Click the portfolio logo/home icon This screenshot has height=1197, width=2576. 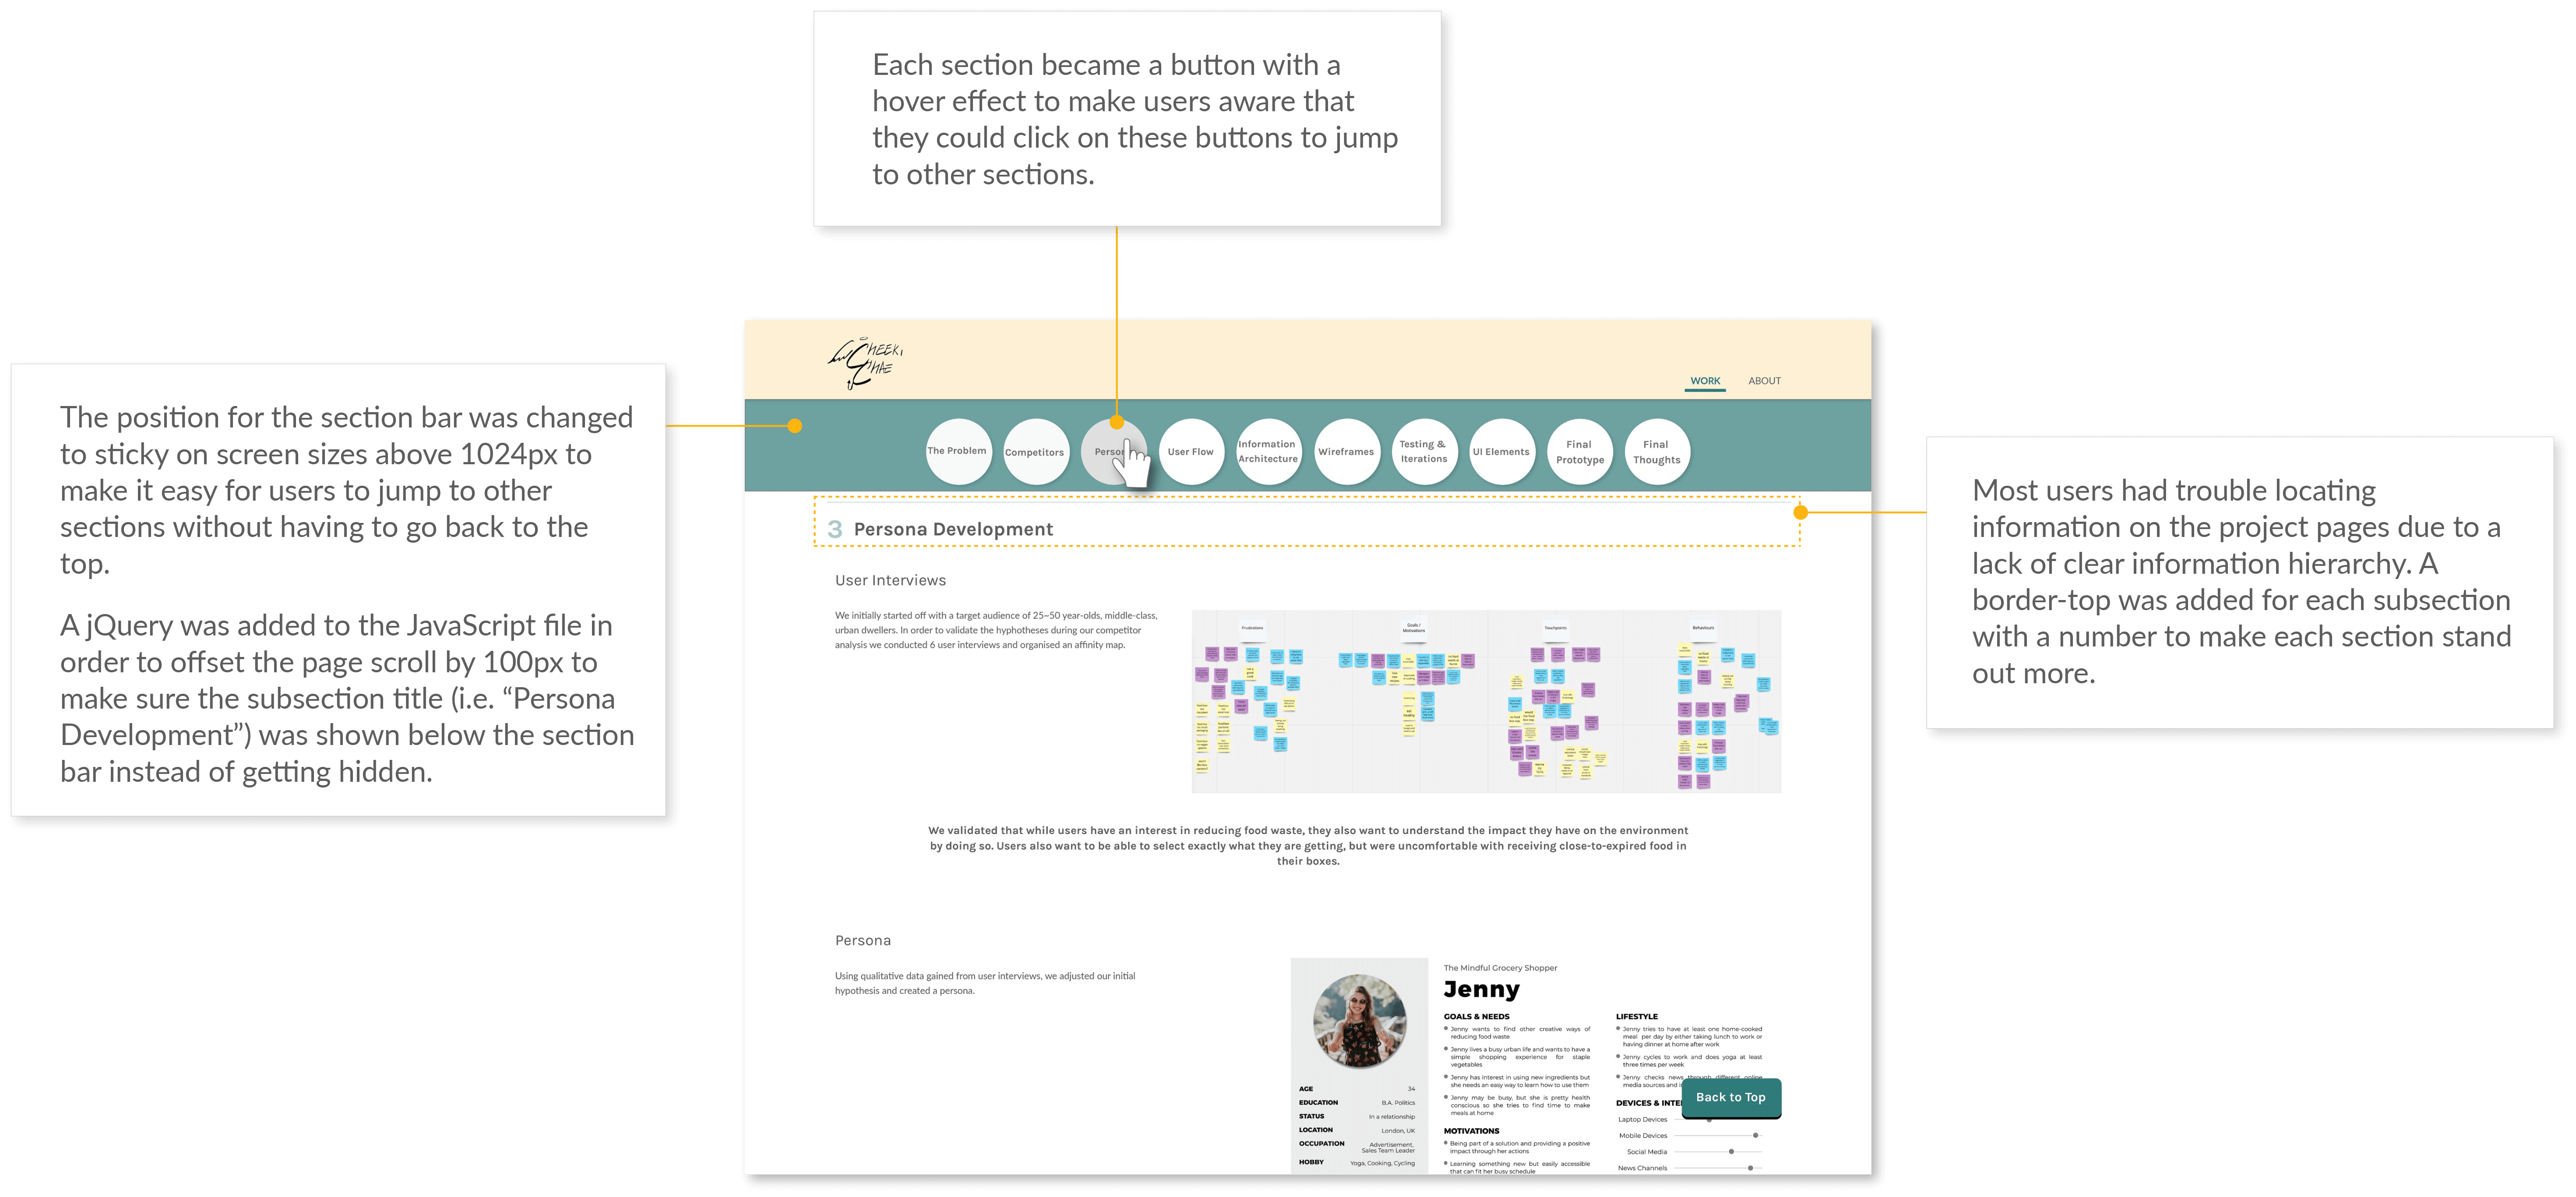point(871,365)
